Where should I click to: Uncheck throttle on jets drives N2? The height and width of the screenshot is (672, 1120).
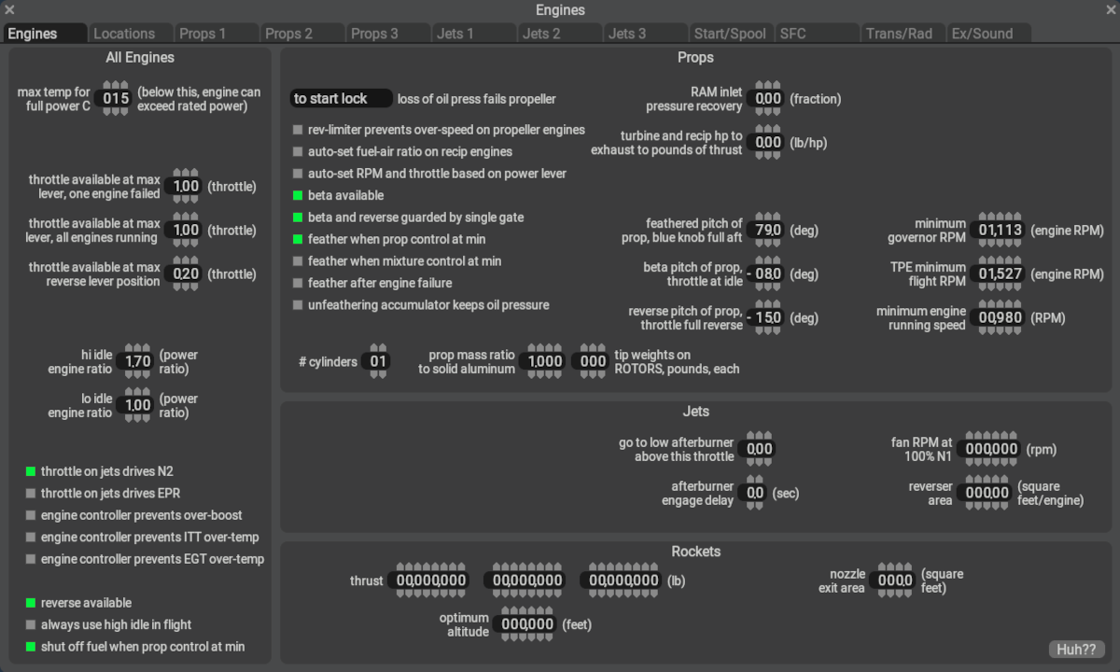31,471
